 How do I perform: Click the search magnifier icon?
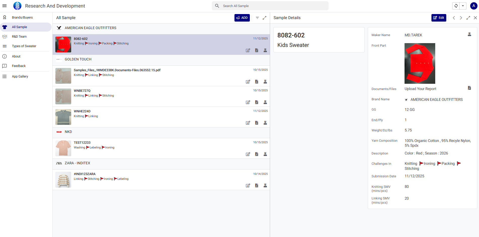pos(217,6)
